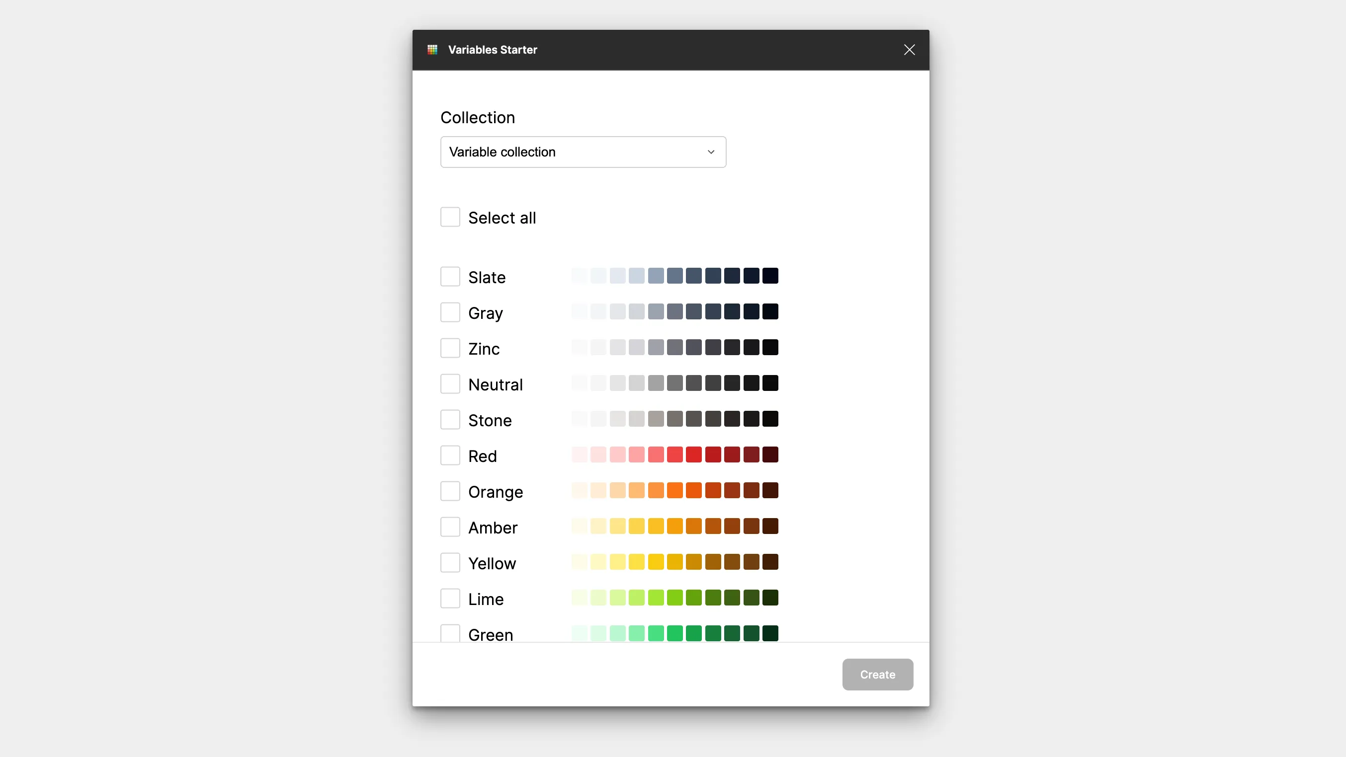
Task: Close the Variables Starter dialog
Action: (x=909, y=50)
